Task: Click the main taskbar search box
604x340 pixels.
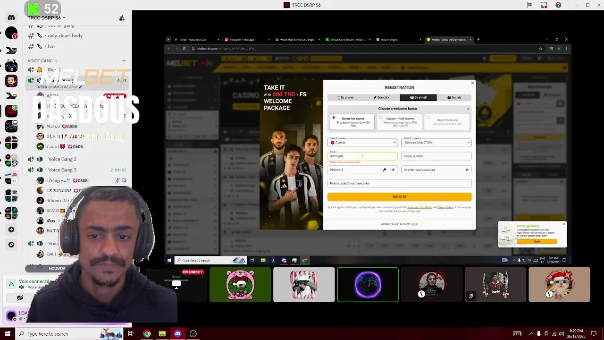Action: tap(69, 334)
